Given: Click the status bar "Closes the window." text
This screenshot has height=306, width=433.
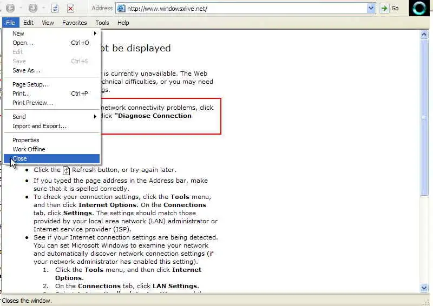Looking at the screenshot, I should point(27,301).
